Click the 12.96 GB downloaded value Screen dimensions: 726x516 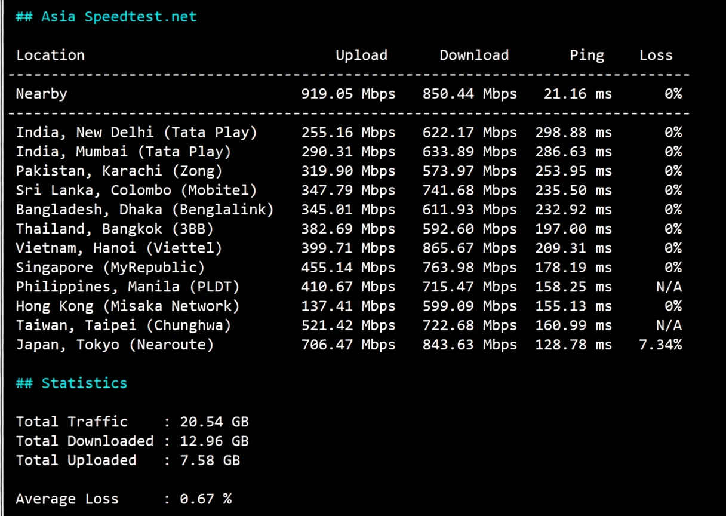click(x=214, y=441)
